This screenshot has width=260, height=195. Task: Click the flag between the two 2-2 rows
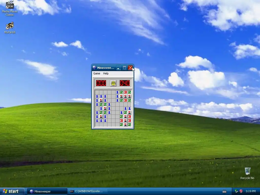105,108
